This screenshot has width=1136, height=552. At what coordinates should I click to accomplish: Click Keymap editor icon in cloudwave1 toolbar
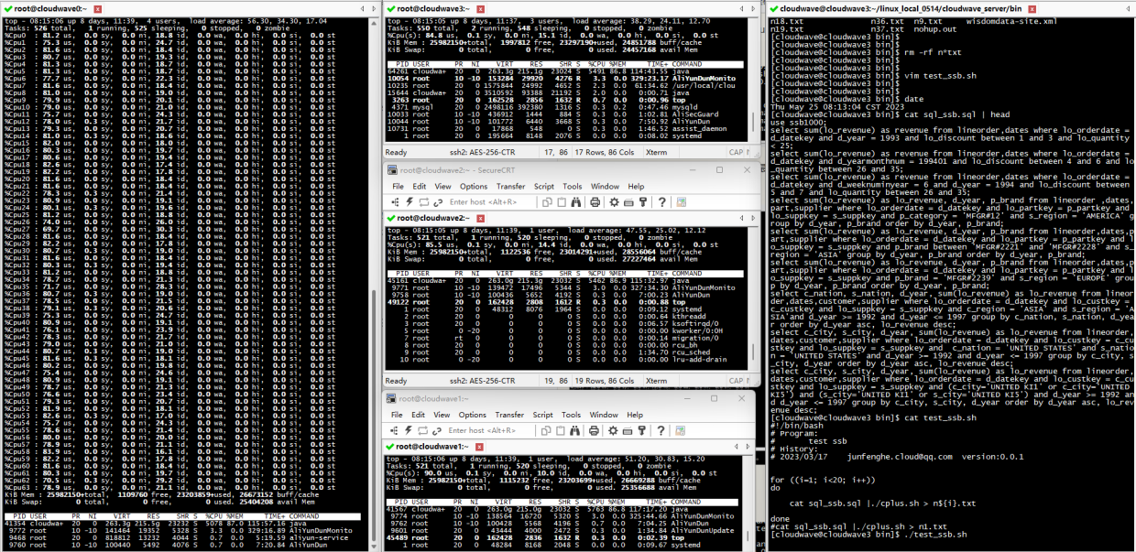628,430
